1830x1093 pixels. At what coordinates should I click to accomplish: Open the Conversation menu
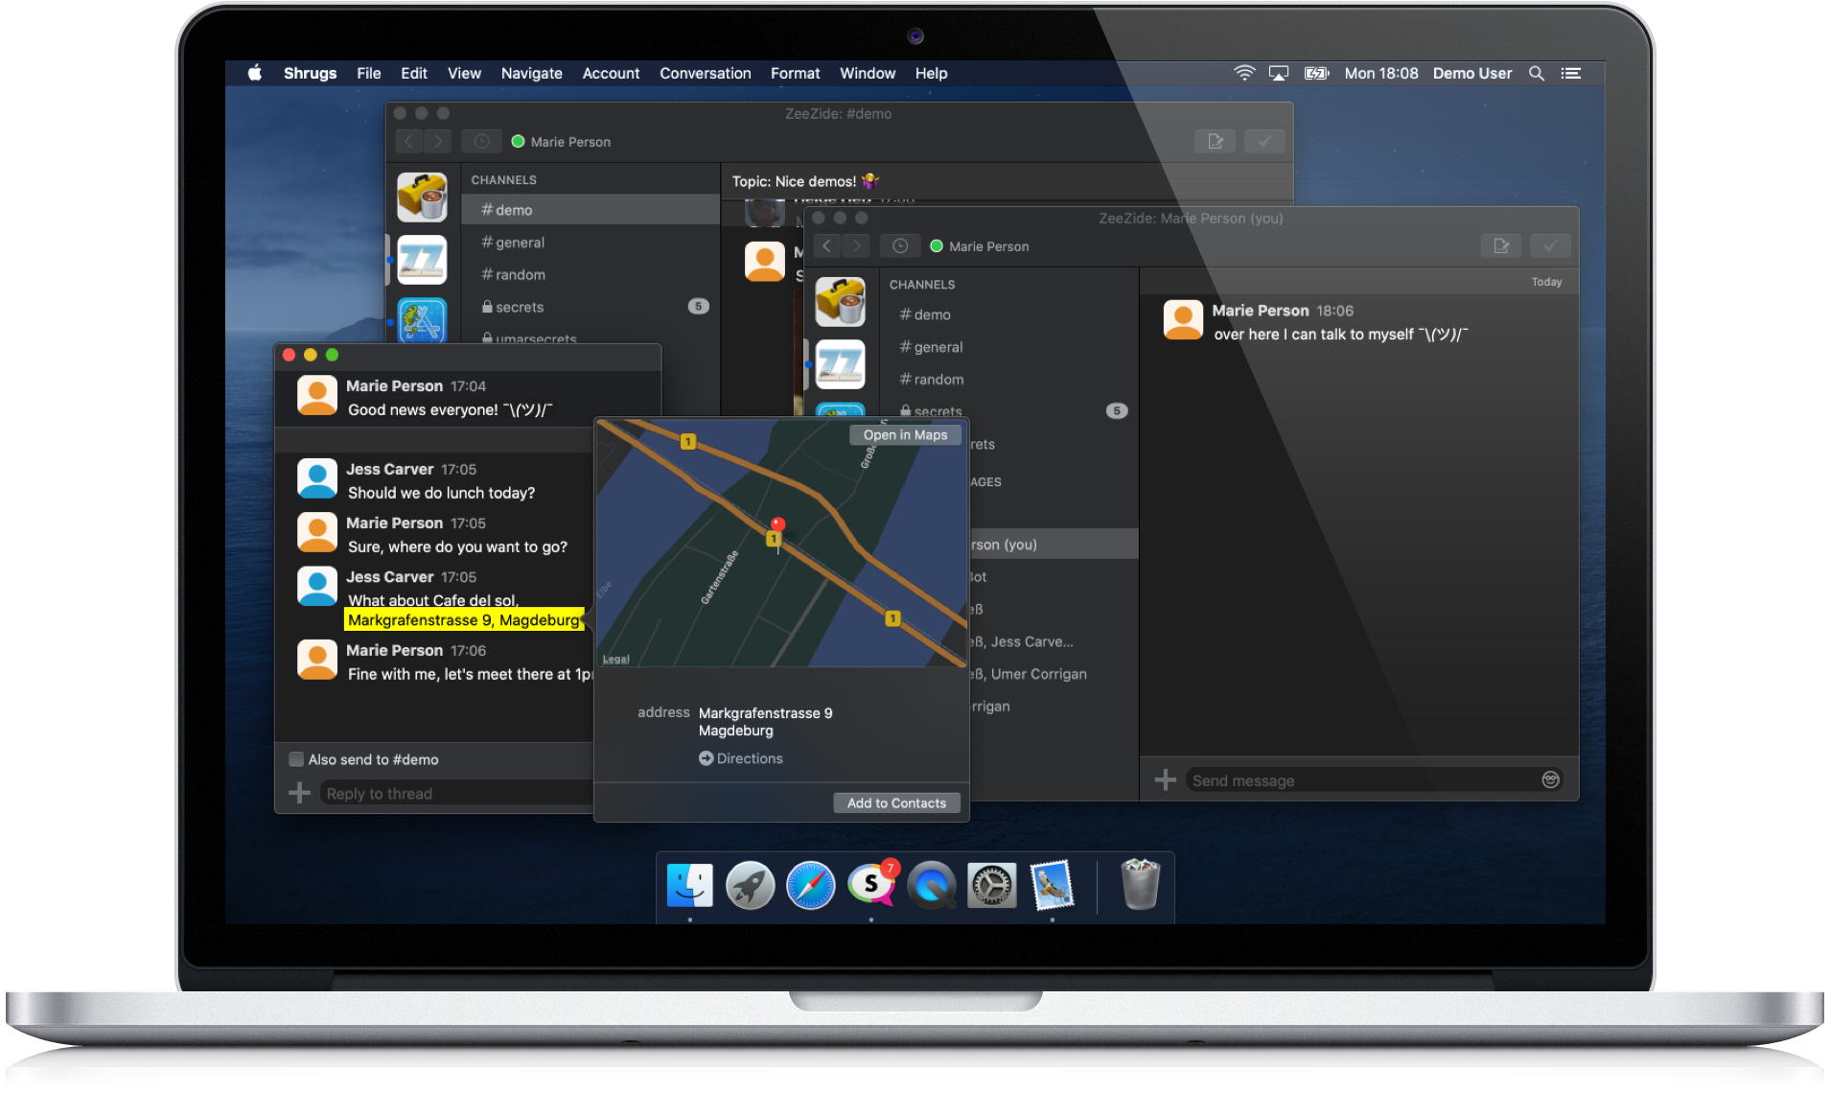[705, 73]
